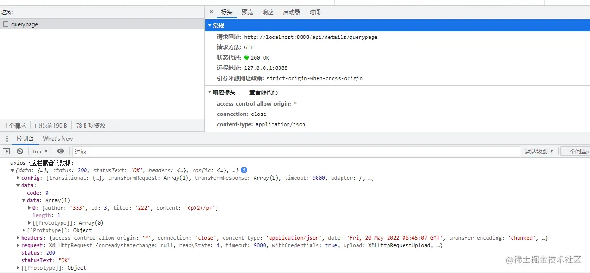This screenshot has height=273, width=590.
Task: Expand the request XMLHttpRequest property
Action: click(x=18, y=245)
